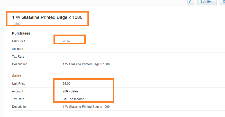
Task: Click the Sales section heading
Action: [17, 76]
